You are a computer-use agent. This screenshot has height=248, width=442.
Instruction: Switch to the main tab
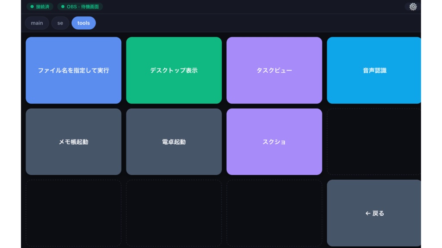click(x=37, y=23)
